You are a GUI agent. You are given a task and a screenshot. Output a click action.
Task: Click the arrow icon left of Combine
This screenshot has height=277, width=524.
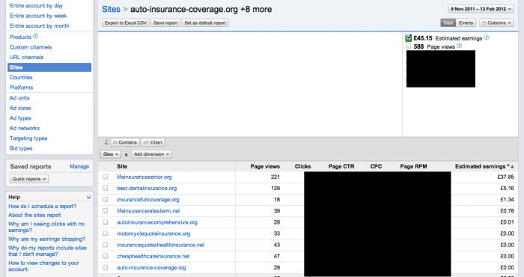click(x=106, y=142)
